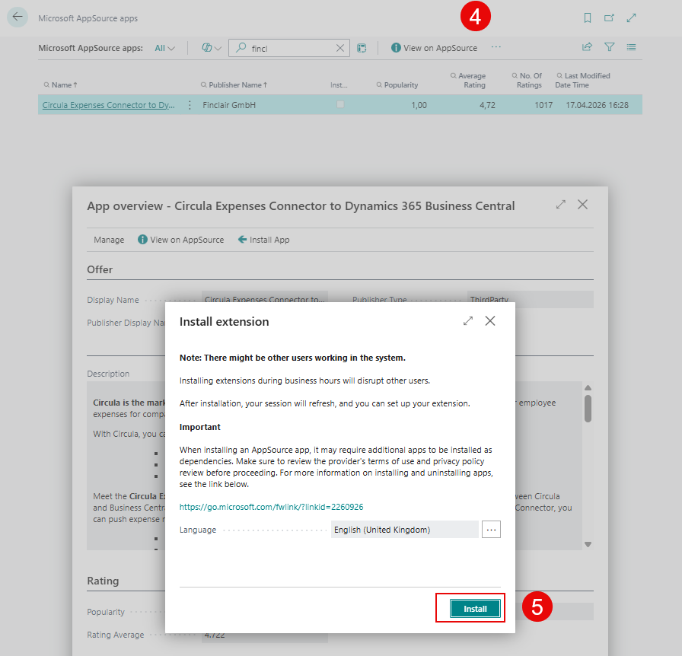Click the Rating section heading
The height and width of the screenshot is (656, 682).
pos(103,581)
